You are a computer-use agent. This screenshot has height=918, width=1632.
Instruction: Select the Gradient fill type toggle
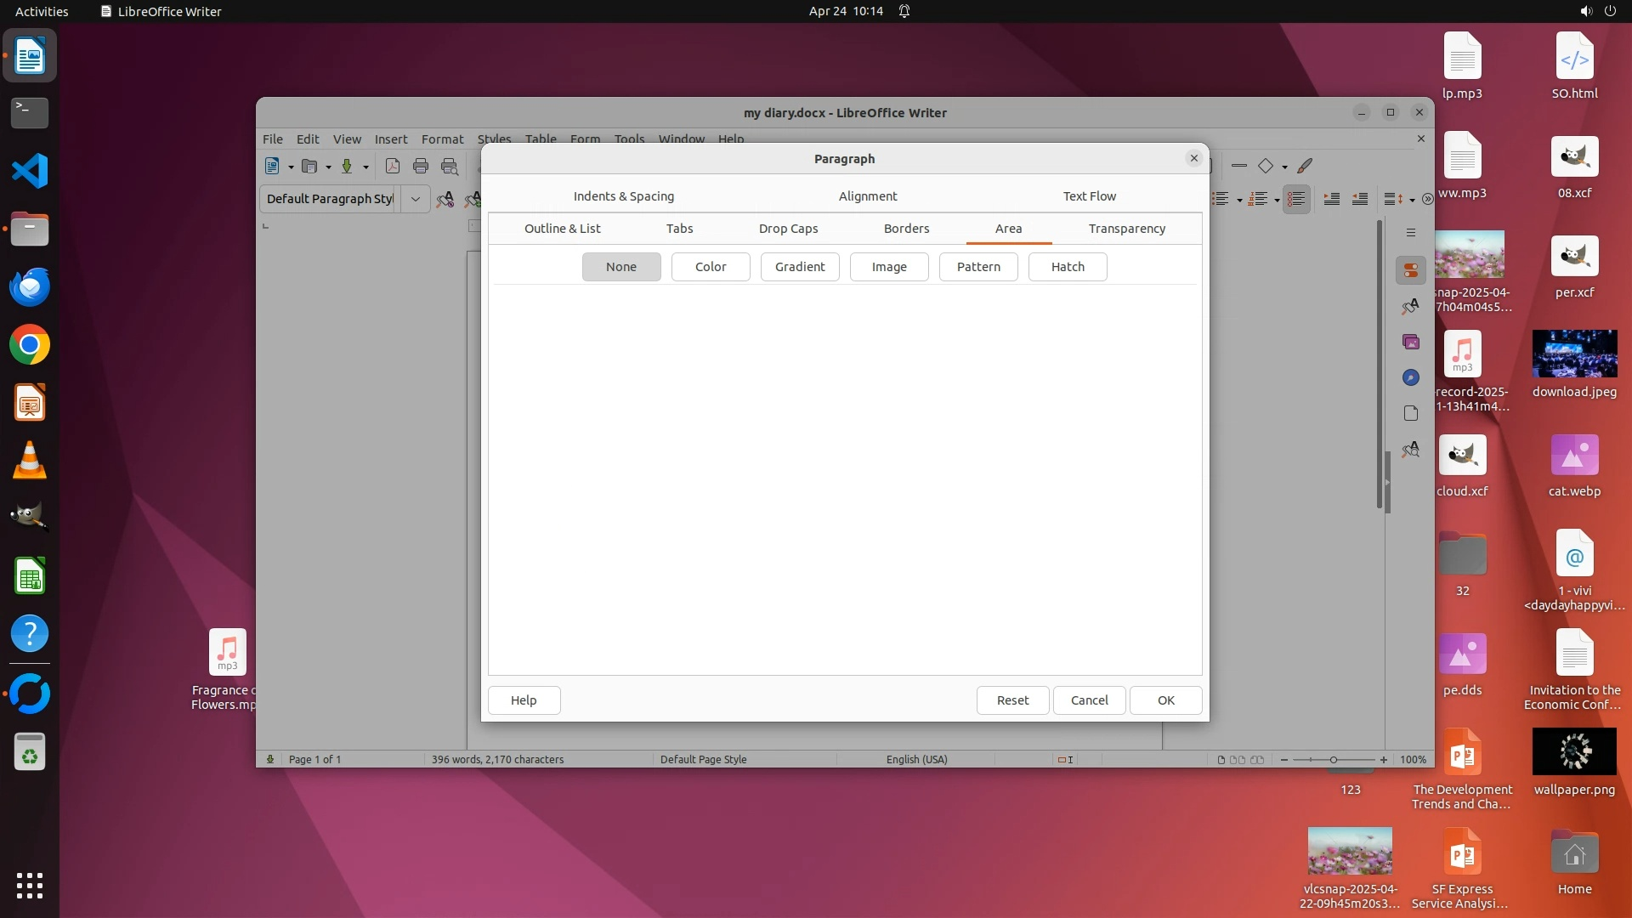800,267
